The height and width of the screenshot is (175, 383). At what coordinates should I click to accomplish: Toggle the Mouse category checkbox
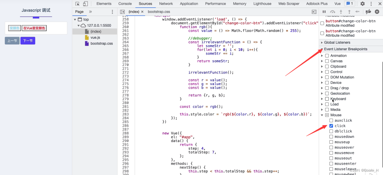click(x=327, y=115)
